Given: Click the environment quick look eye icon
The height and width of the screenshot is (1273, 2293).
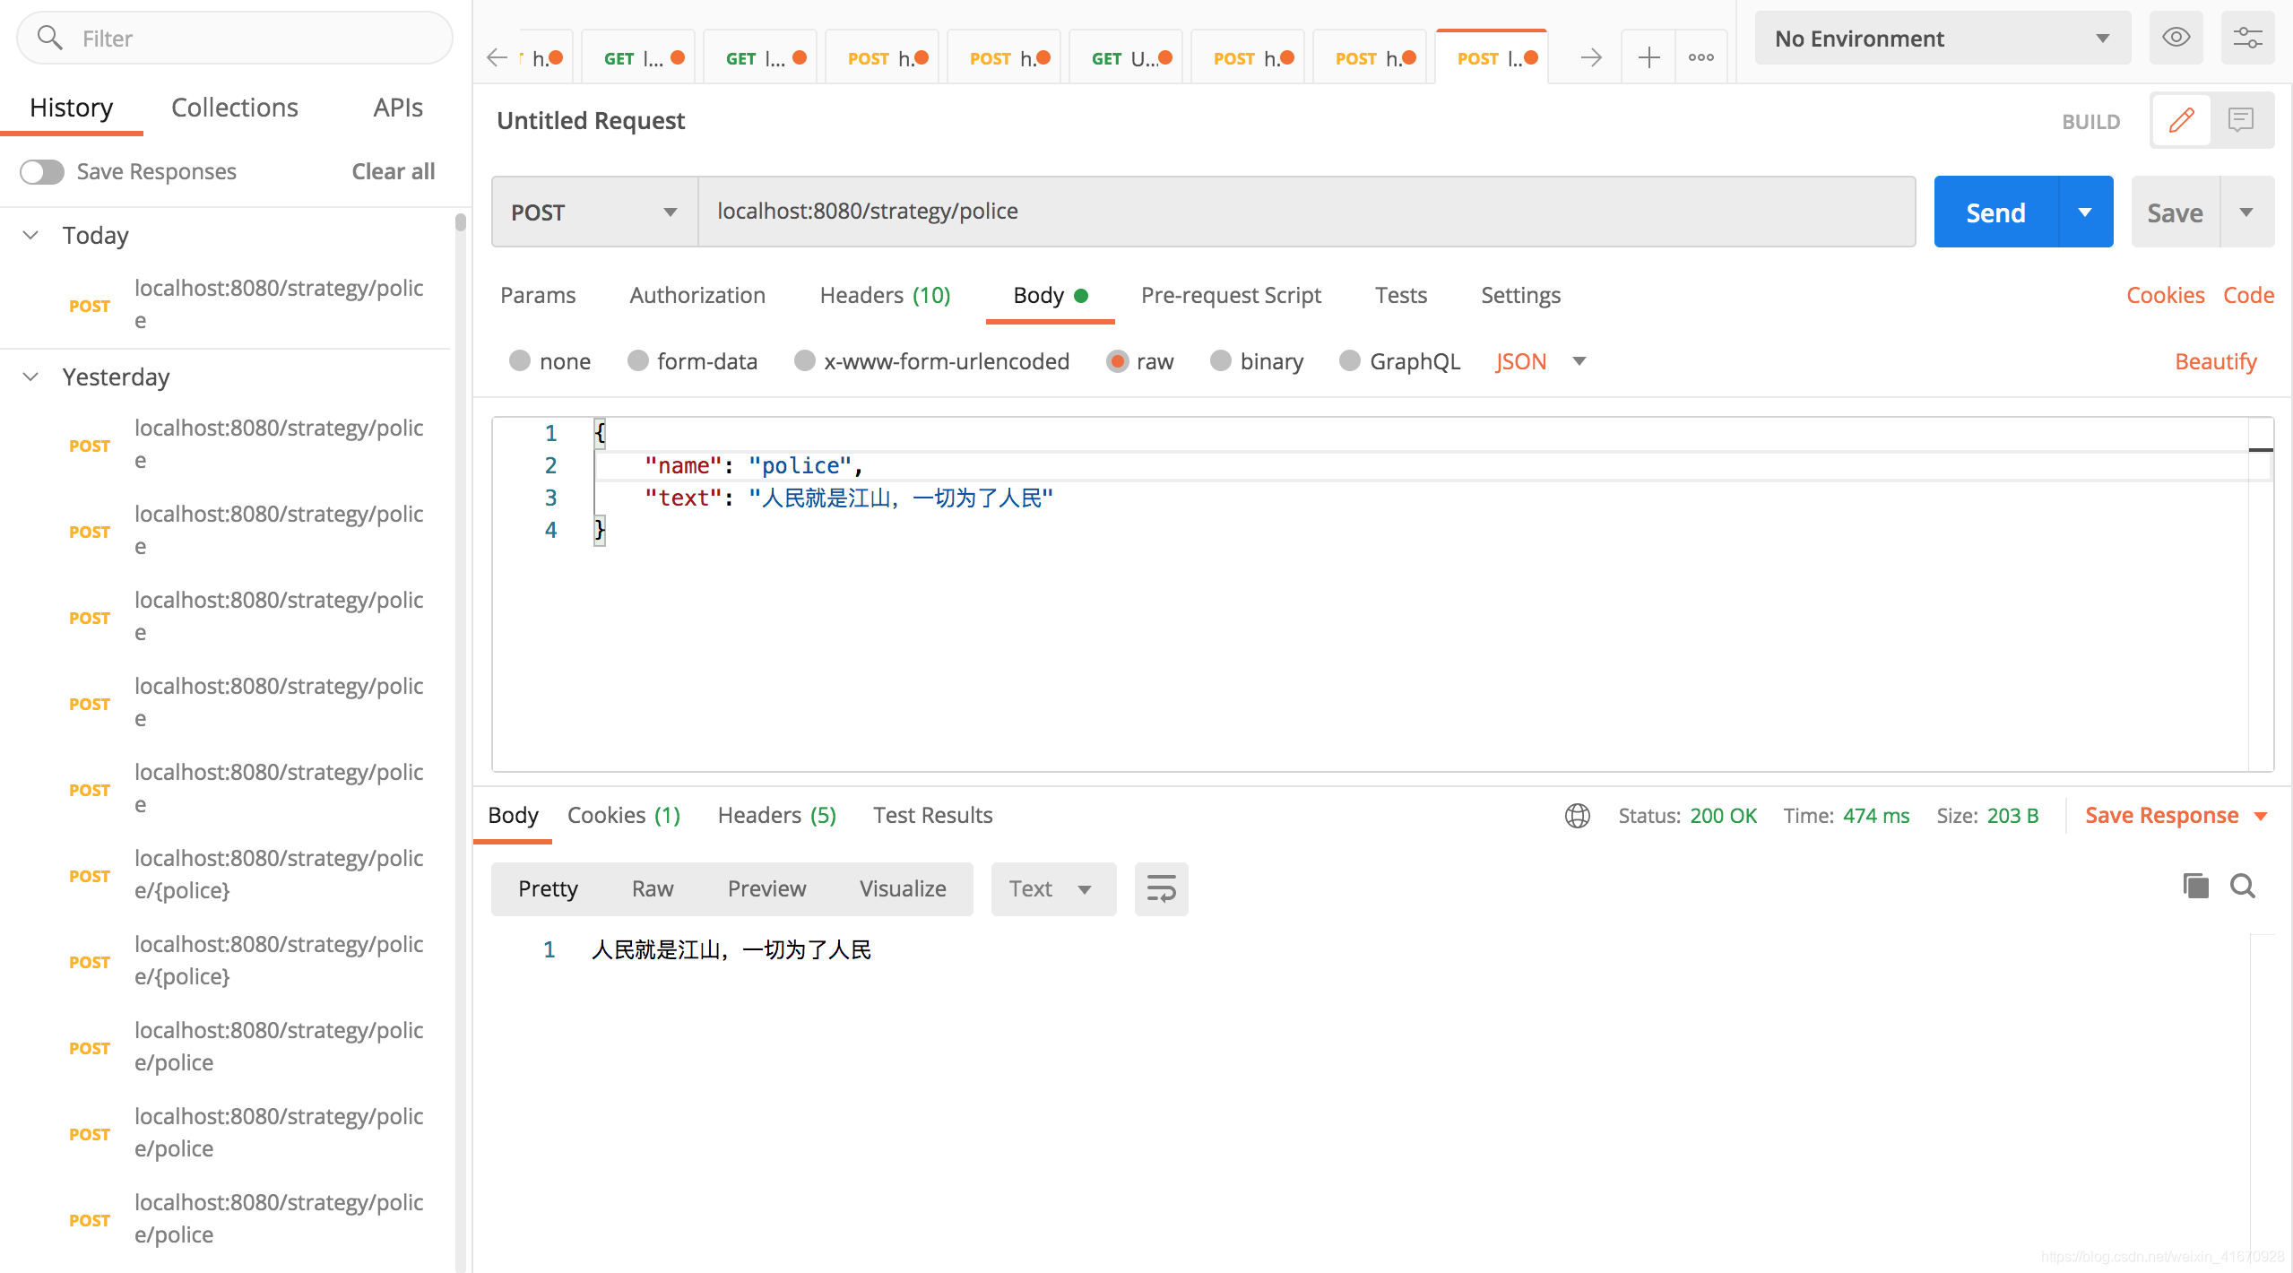Looking at the screenshot, I should coord(2176,38).
